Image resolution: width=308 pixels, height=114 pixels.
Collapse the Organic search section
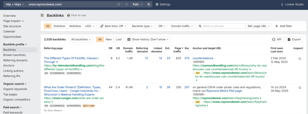click(x=15, y=84)
